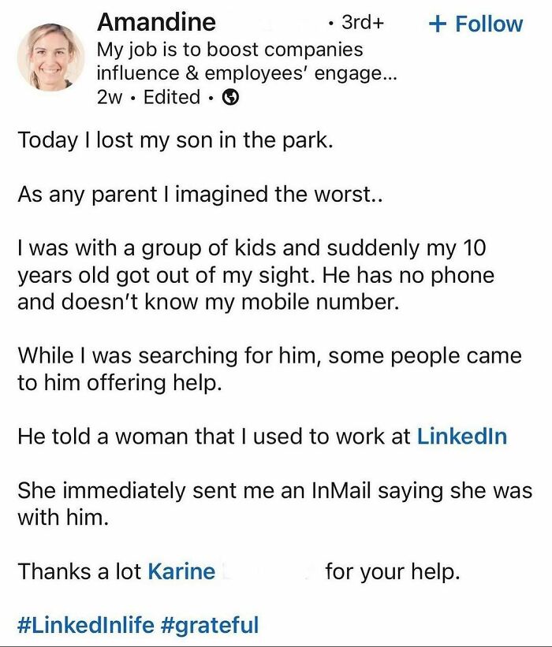Click the plus icon beside Follow
Viewport: 552px width, 647px height.
pyautogui.click(x=438, y=24)
